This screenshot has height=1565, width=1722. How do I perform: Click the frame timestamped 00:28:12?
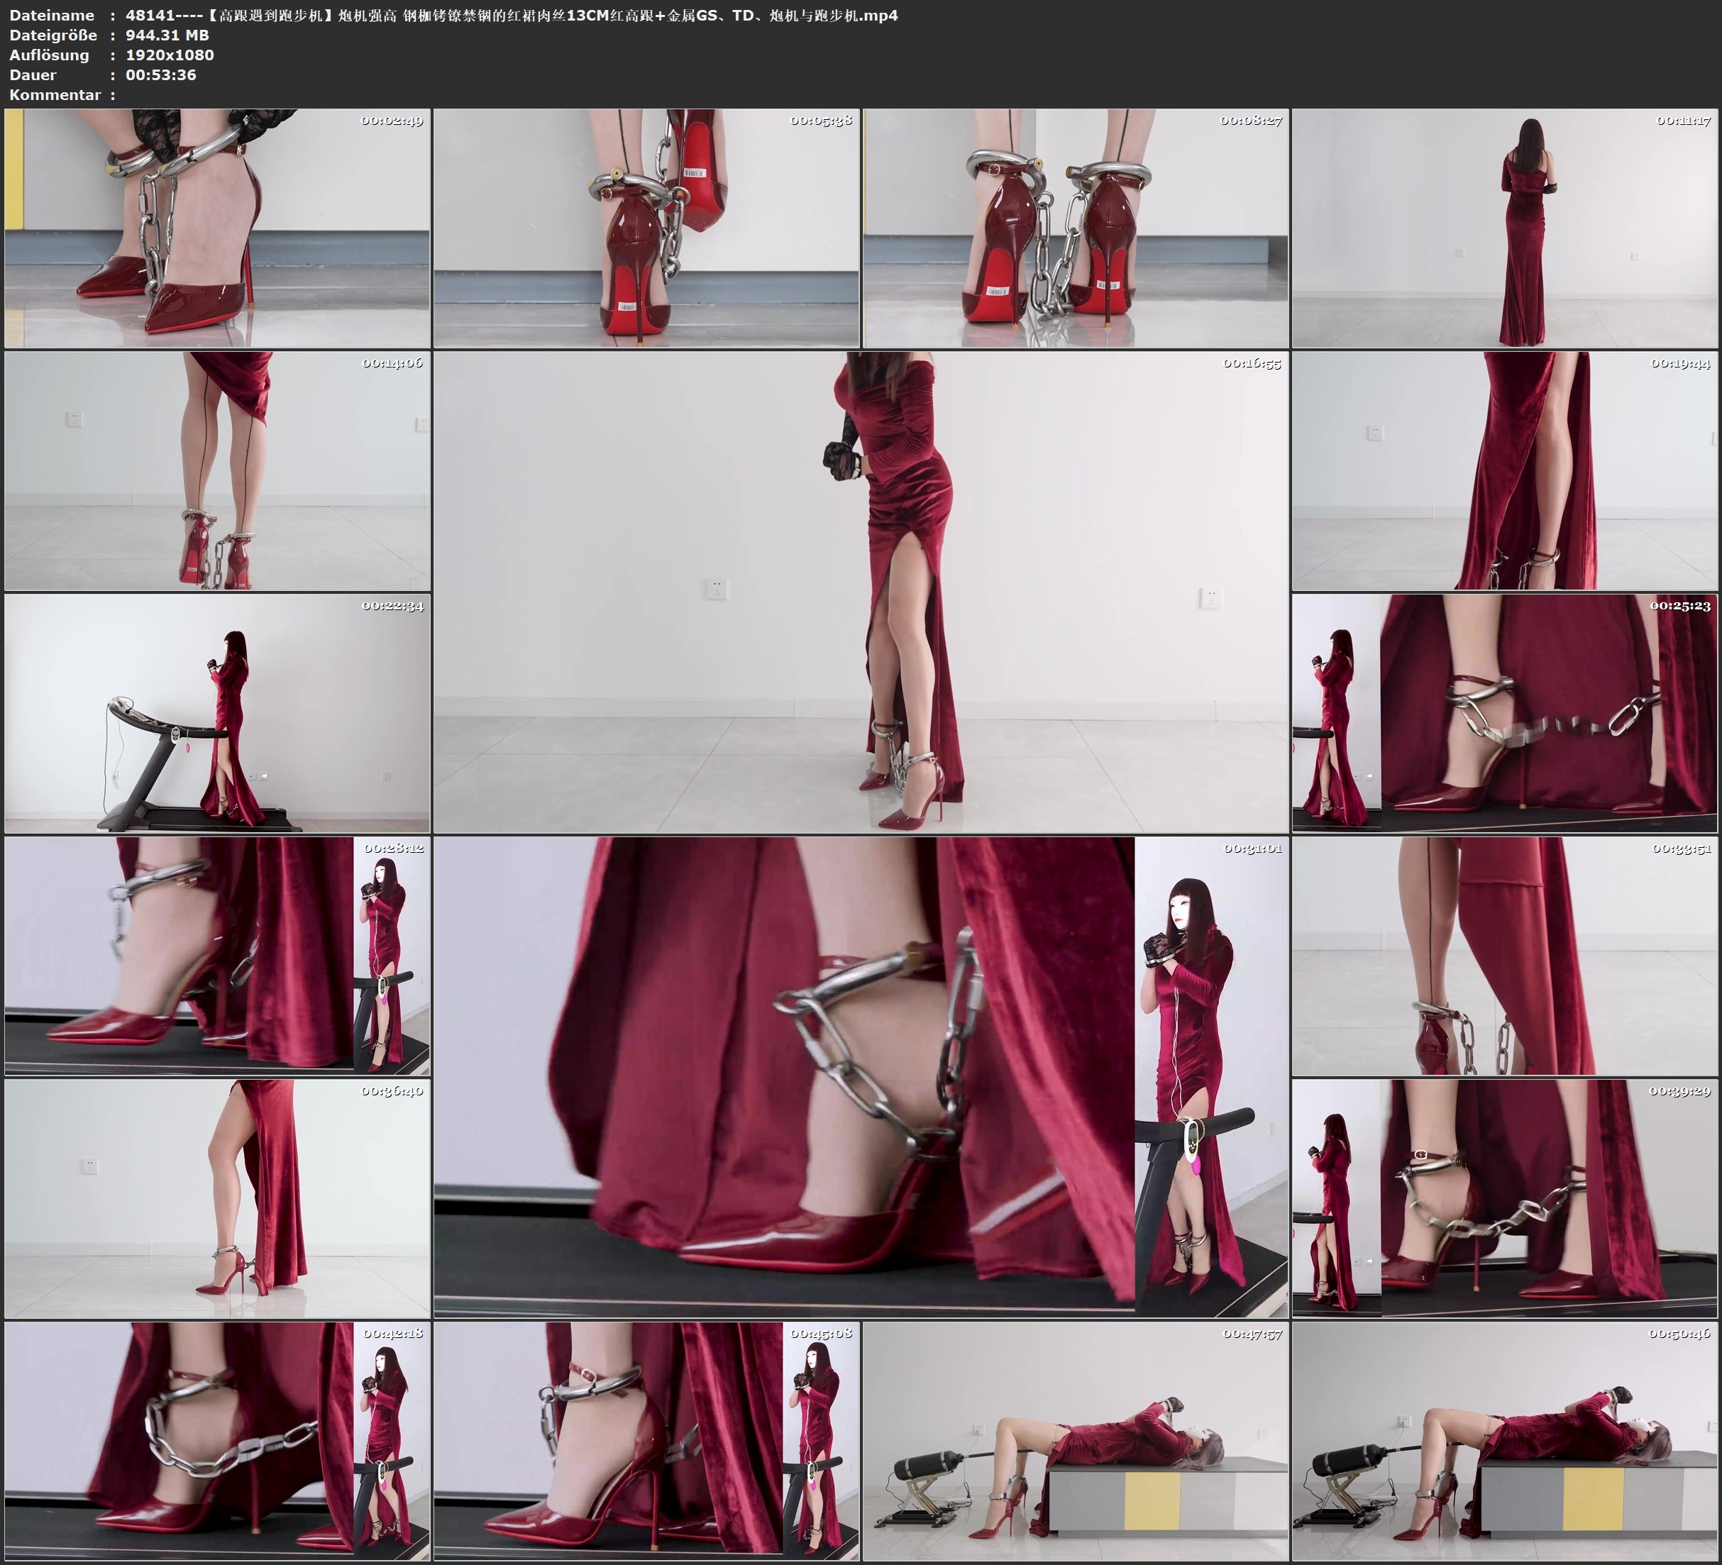tap(217, 956)
